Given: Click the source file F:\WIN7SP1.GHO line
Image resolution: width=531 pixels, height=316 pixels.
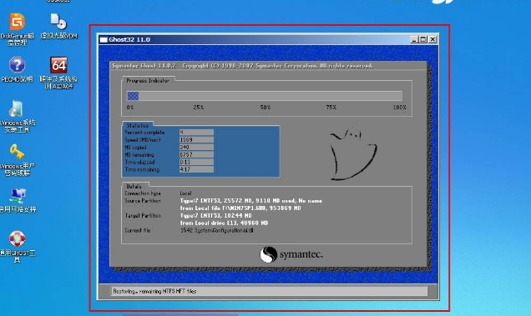Looking at the screenshot, I should tap(240, 208).
